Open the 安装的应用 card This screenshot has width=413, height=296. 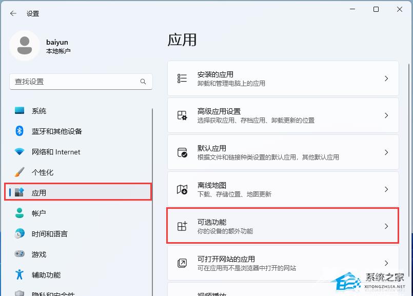coord(283,78)
